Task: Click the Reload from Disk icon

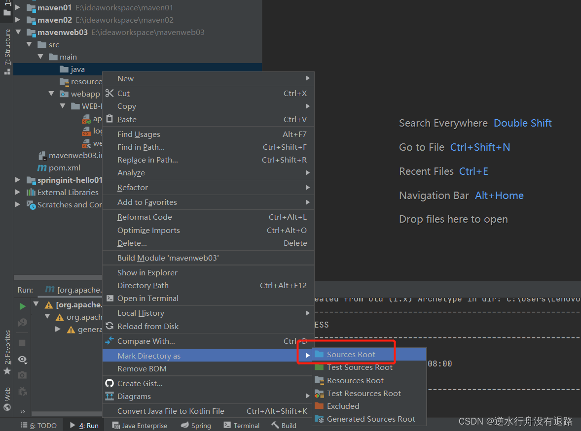Action: 109,326
